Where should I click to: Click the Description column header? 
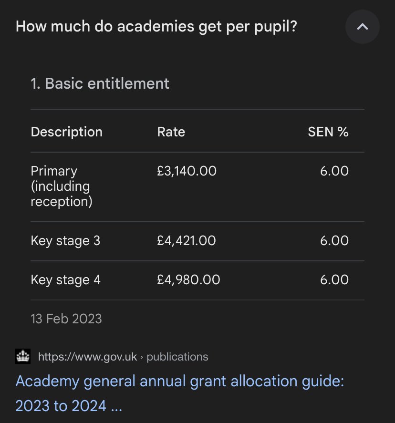tap(67, 132)
